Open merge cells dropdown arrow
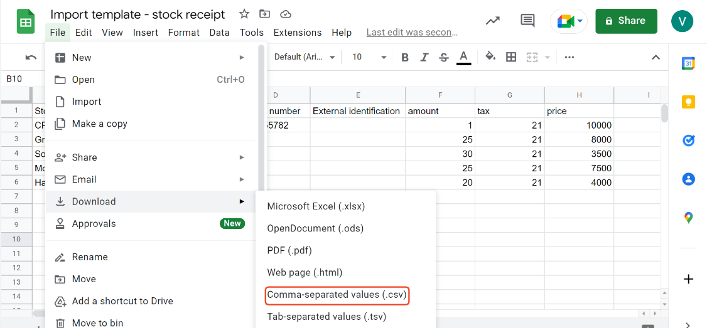The width and height of the screenshot is (707, 328). (x=548, y=57)
